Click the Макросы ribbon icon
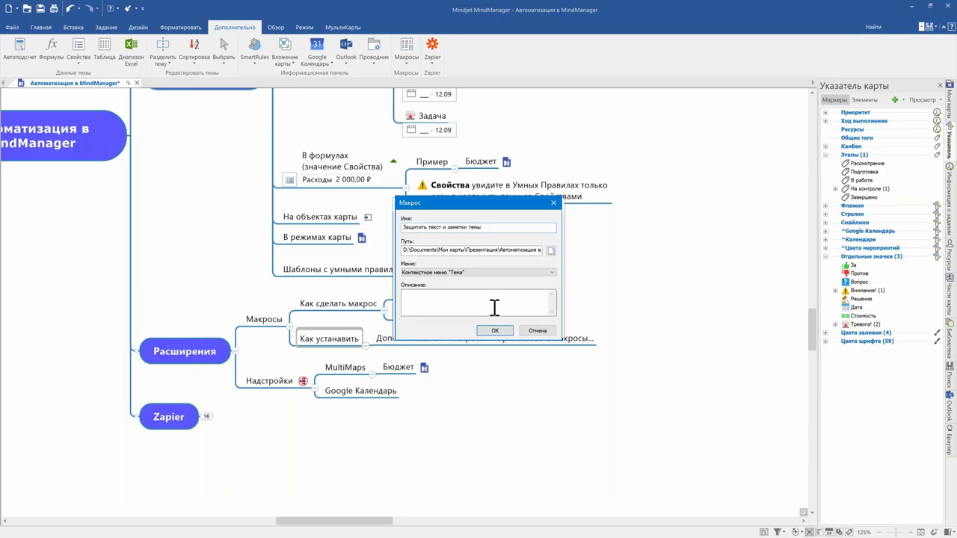This screenshot has width=957, height=538. click(407, 49)
